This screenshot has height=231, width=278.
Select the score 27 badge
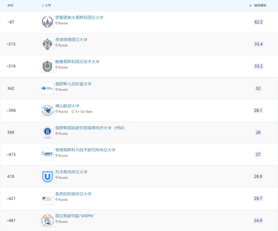point(258,154)
